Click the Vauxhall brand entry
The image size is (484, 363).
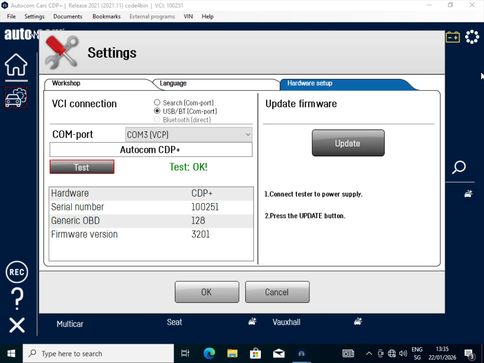point(286,322)
